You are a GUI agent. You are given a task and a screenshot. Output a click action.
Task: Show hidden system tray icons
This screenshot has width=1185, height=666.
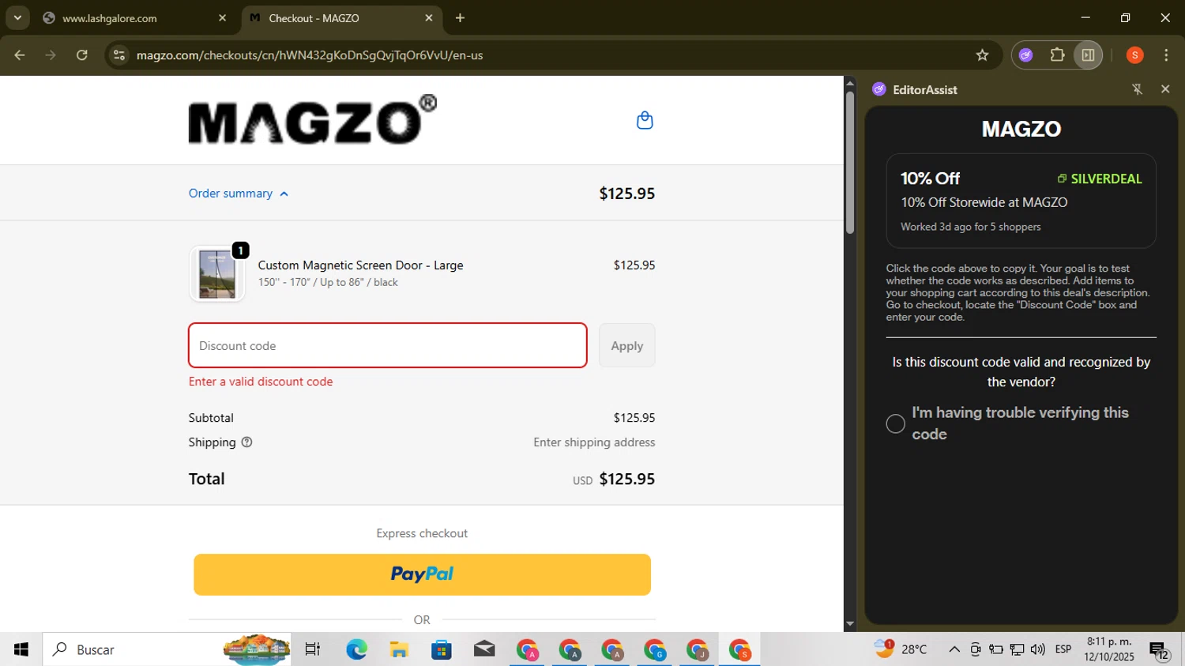954,649
